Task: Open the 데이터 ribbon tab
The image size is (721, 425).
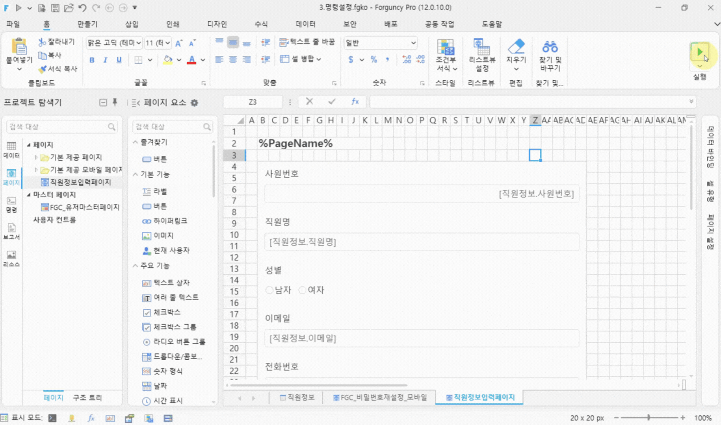Action: (x=305, y=24)
